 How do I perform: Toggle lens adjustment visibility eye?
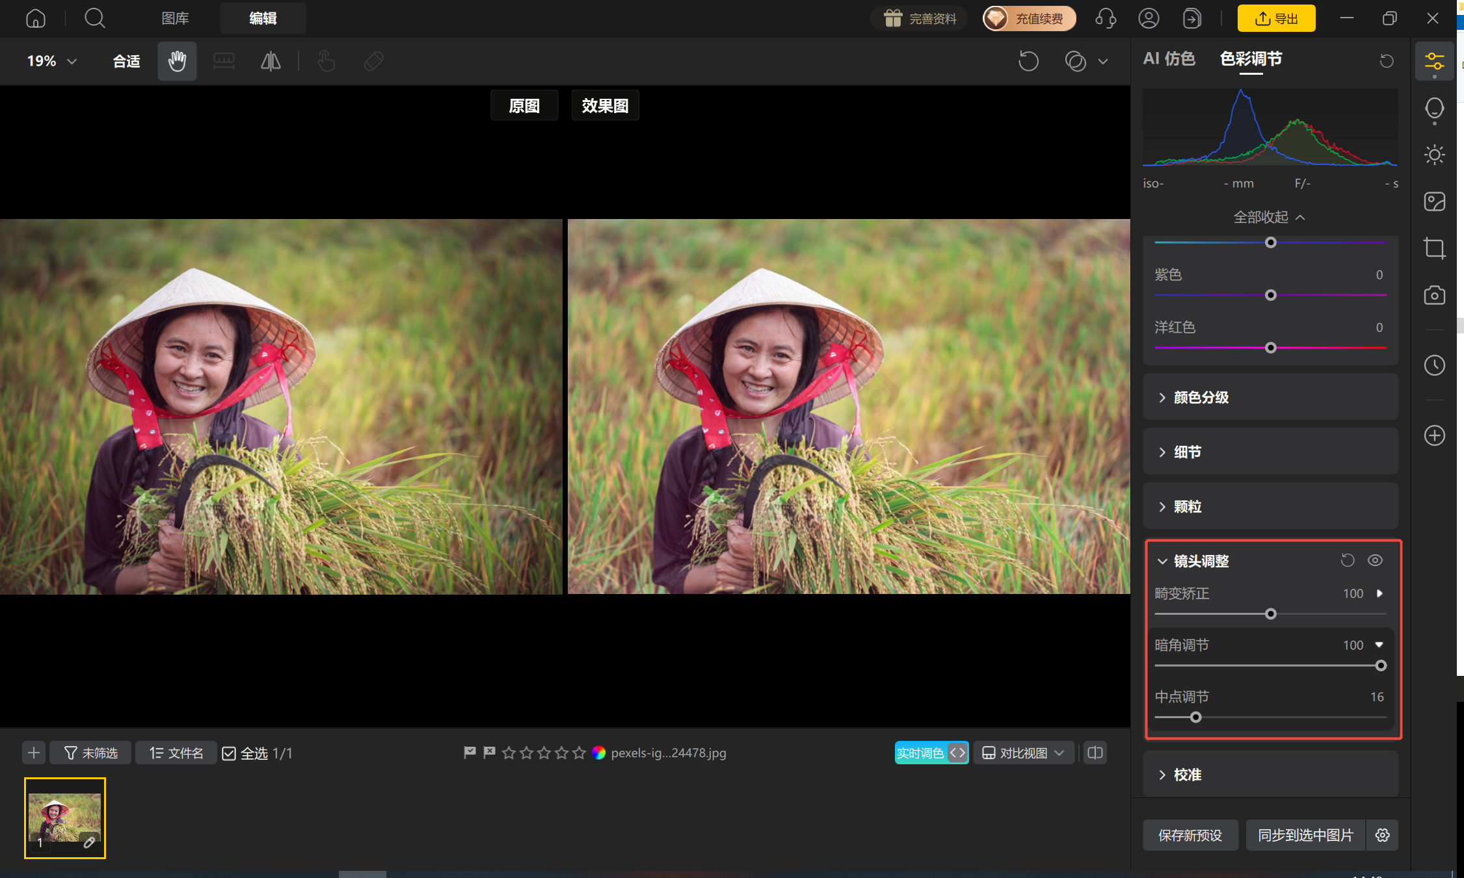click(x=1375, y=560)
